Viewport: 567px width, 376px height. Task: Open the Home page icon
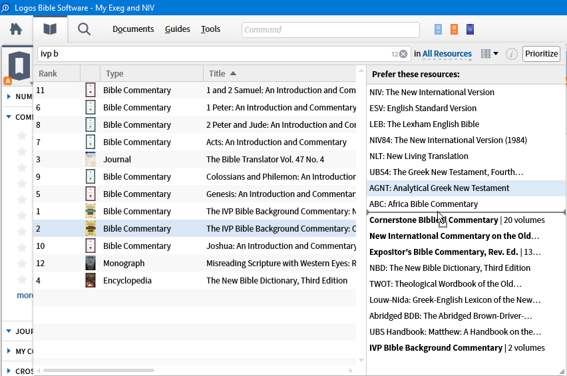click(16, 29)
